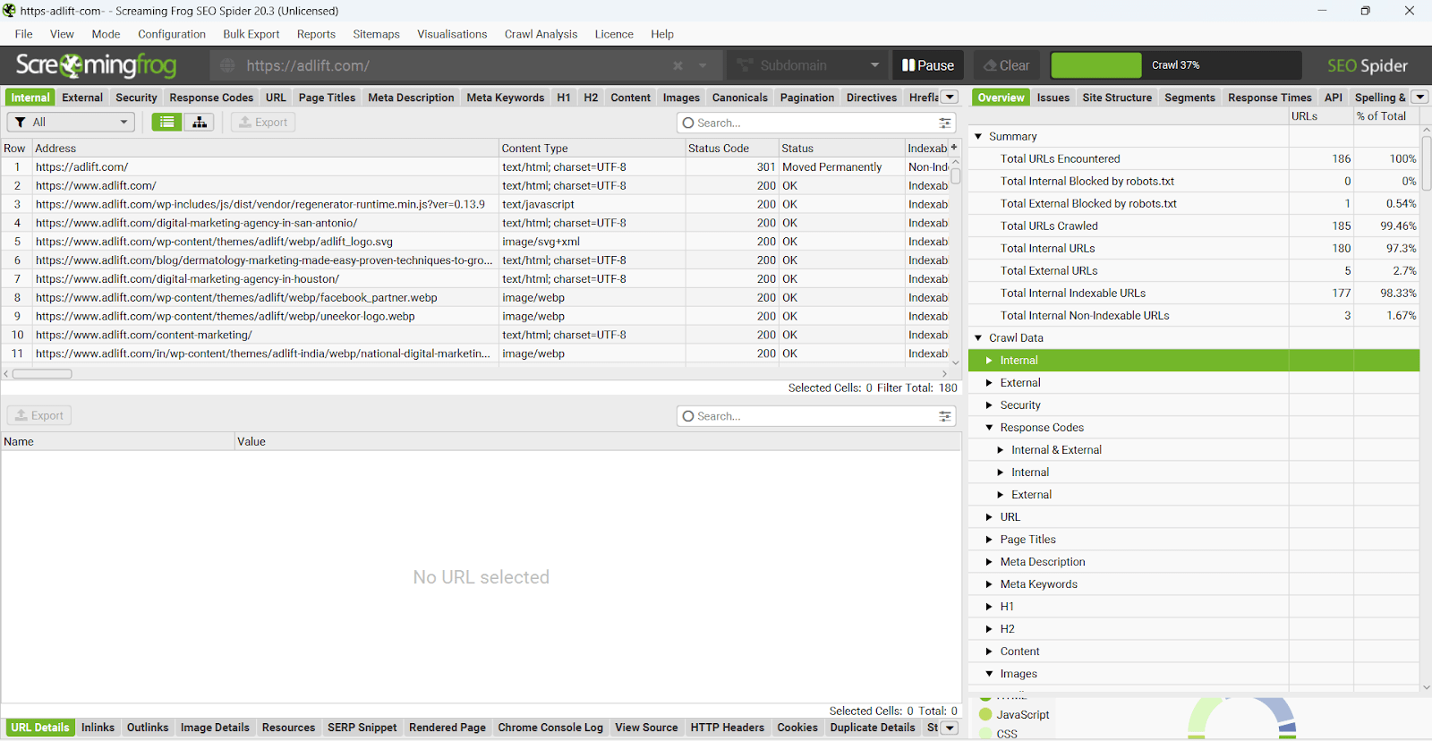Image resolution: width=1432 pixels, height=741 pixels.
Task: Open lower search filter options icon
Action: click(x=944, y=416)
